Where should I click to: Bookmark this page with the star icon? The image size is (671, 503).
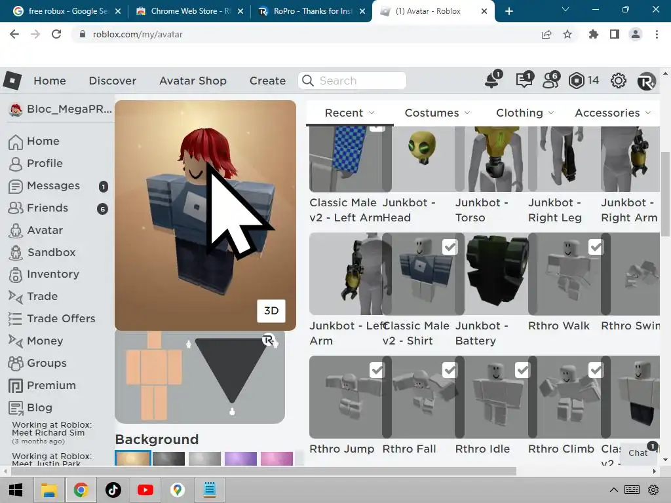[567, 34]
